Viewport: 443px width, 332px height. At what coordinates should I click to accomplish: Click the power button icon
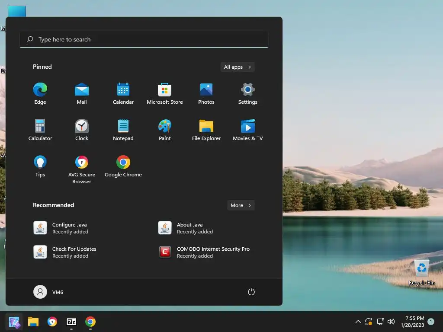(251, 292)
